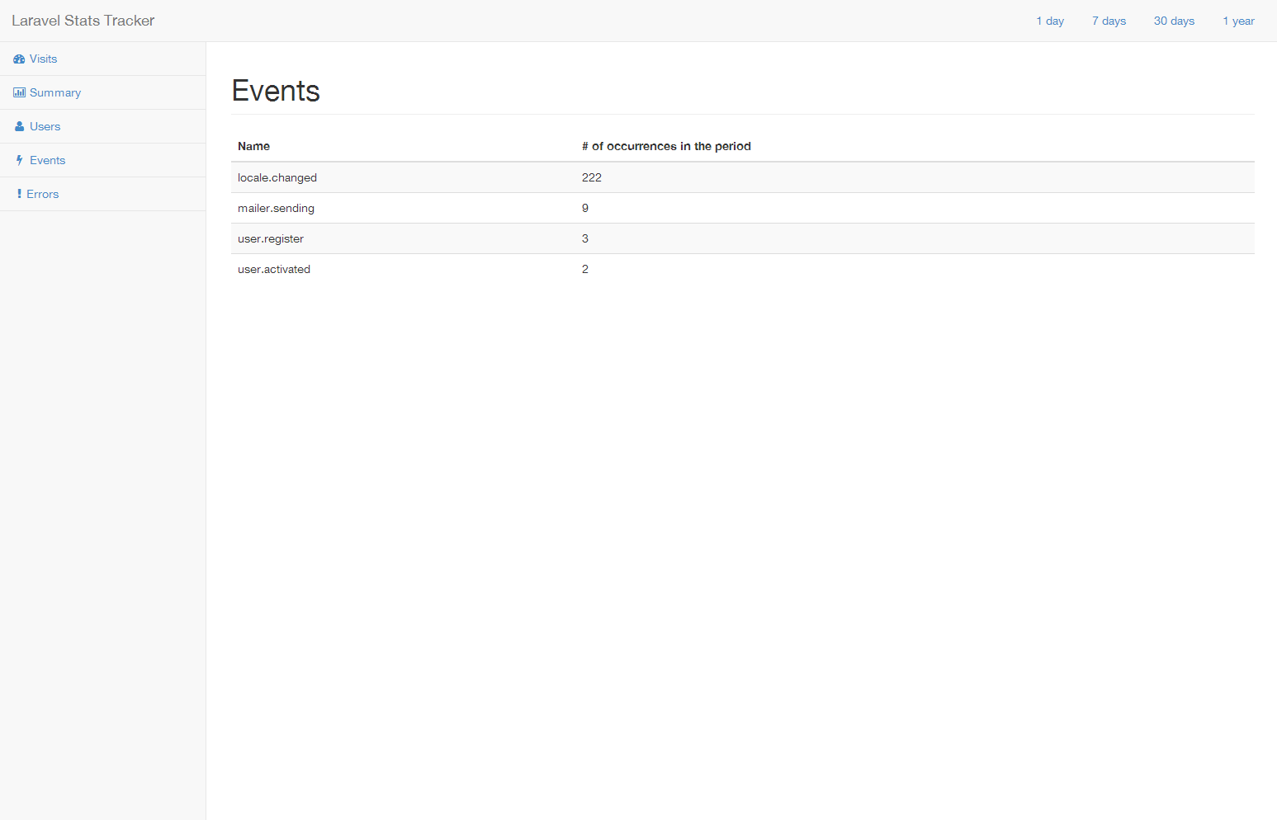Select the locale.changed event row name
The height and width of the screenshot is (820, 1277).
pyautogui.click(x=277, y=178)
